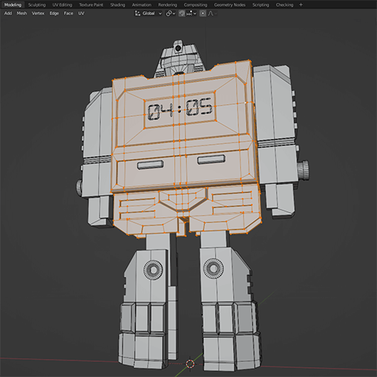377x377 pixels.
Task: Open the Shading workspace tab
Action: click(x=118, y=5)
